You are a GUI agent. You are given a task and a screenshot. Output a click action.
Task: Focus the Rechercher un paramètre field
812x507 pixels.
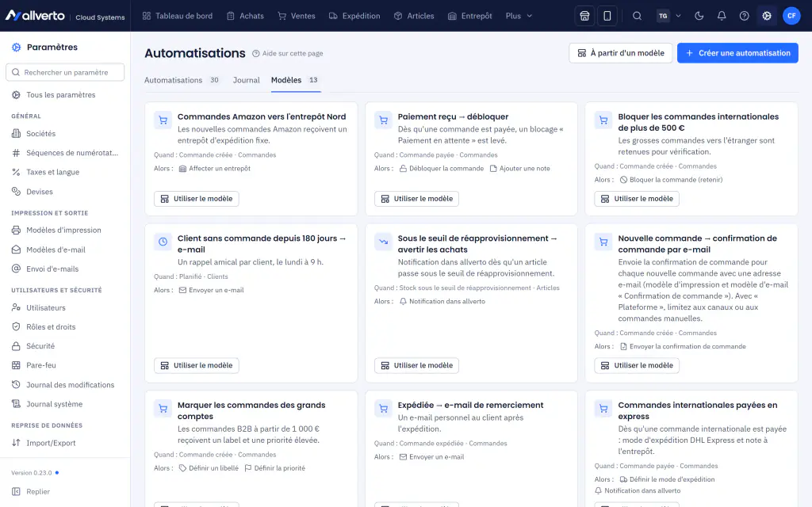[65, 72]
